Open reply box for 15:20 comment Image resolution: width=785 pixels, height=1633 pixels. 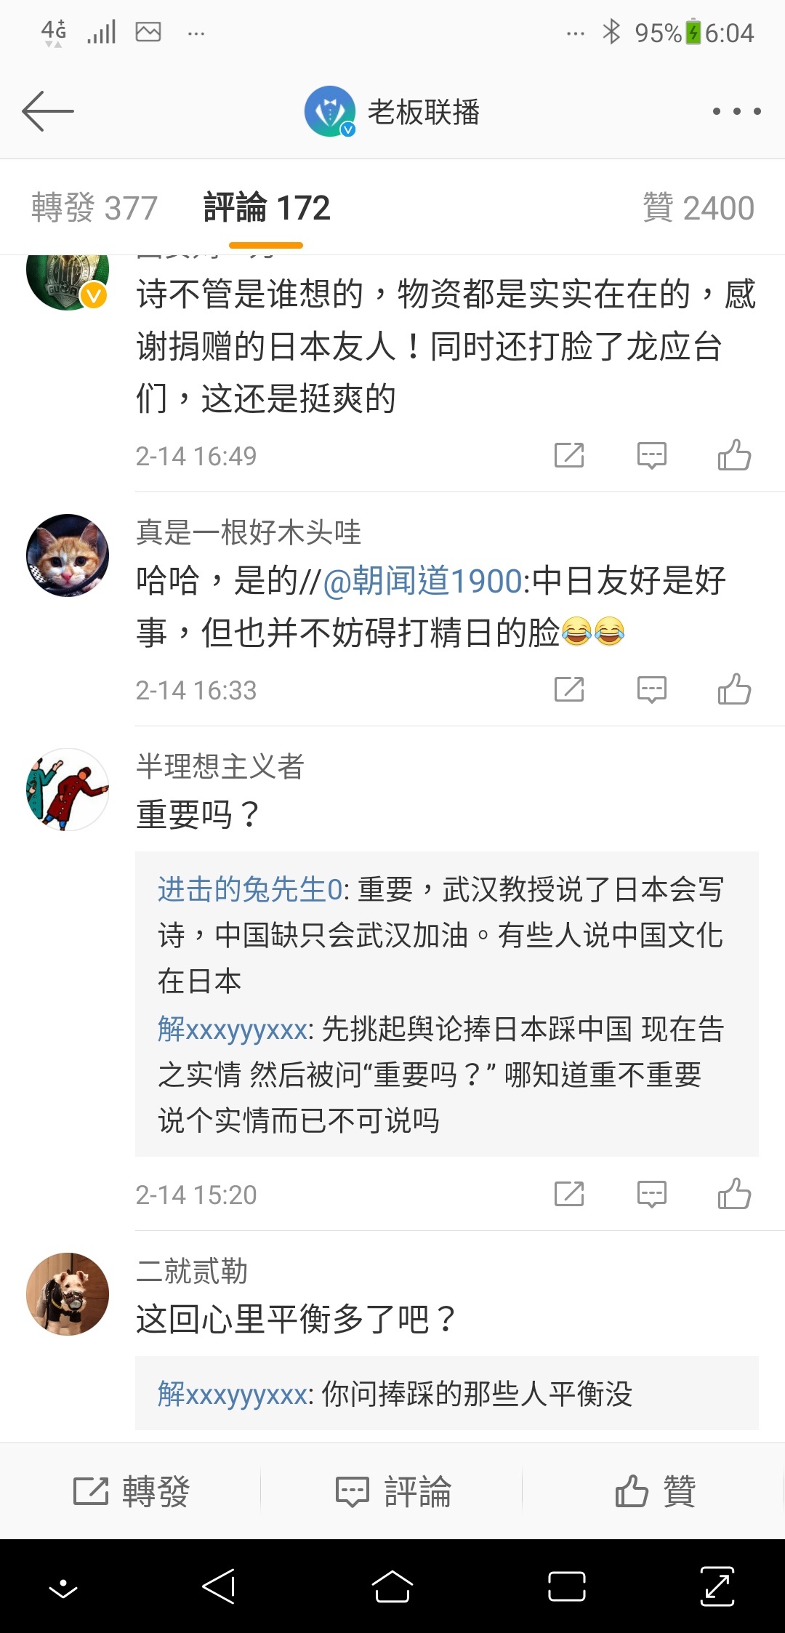pos(651,1194)
